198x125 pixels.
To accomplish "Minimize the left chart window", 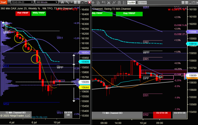I will 82,2.
